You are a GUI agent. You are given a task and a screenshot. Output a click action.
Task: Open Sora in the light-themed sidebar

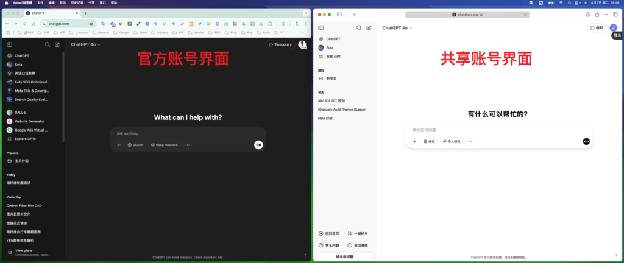click(329, 47)
